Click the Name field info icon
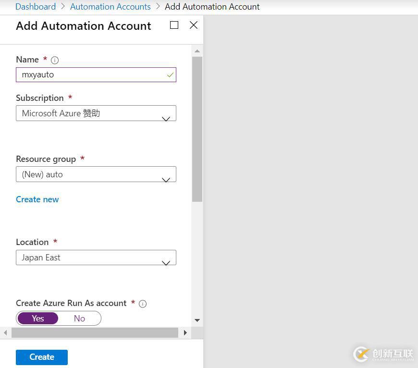Viewport: 418px width, 368px height. coord(55,60)
